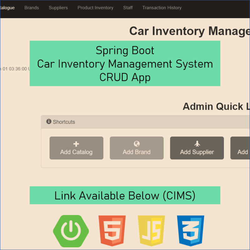This screenshot has height=250, width=250.
Task: Click the Spring Boot CRUD App banner
Action: [x=125, y=63]
